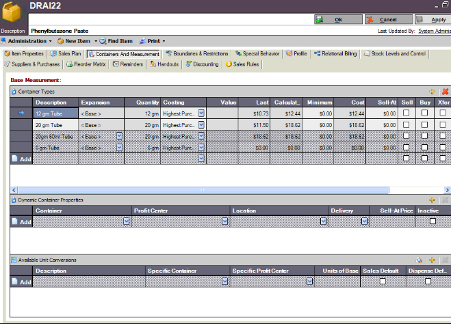Expand the Profit Center dropdown in Add row
The height and width of the screenshot is (324, 451).
click(x=225, y=221)
